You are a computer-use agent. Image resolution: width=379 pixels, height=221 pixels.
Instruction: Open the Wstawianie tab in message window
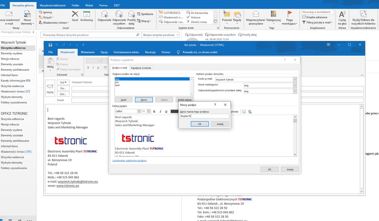coord(87,52)
